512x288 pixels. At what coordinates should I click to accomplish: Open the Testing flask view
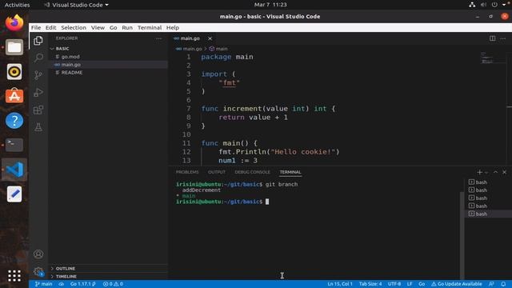pos(38,127)
